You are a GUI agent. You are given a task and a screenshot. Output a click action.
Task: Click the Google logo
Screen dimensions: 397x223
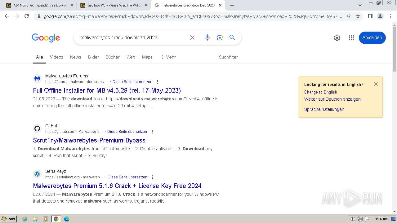tap(46, 38)
